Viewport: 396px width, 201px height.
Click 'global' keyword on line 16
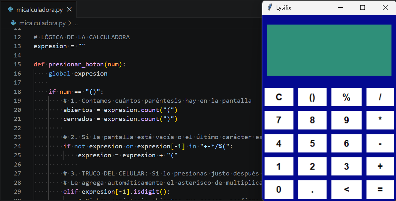point(60,74)
